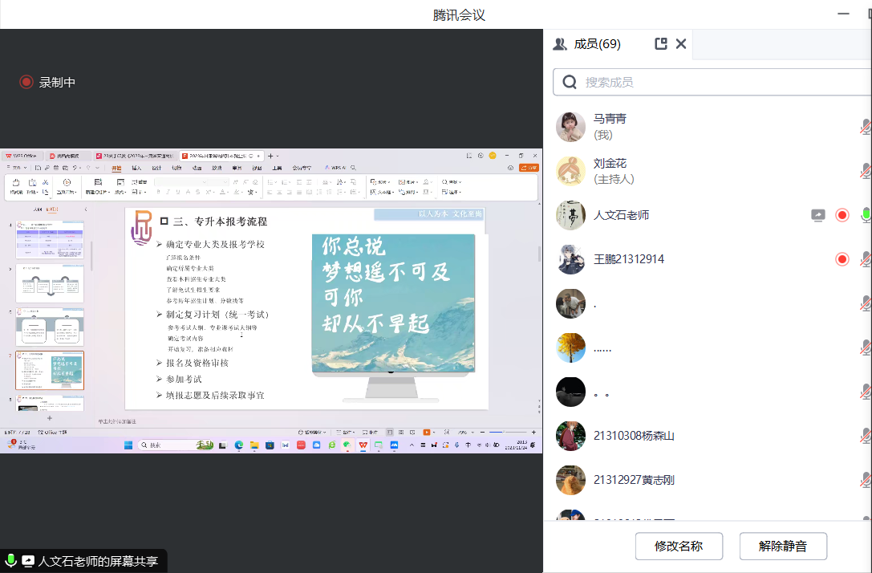Click screen share icon beside 人文石老师
The image size is (872, 573).
coord(818,215)
